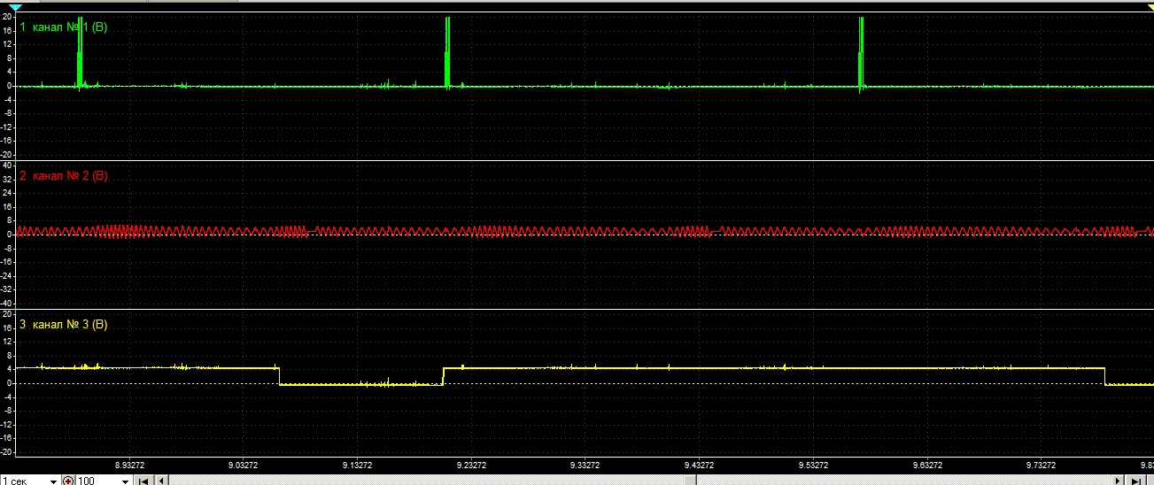The image size is (1154, 485).
Task: Click the 9.13272 time axis label
Action: coord(356,464)
